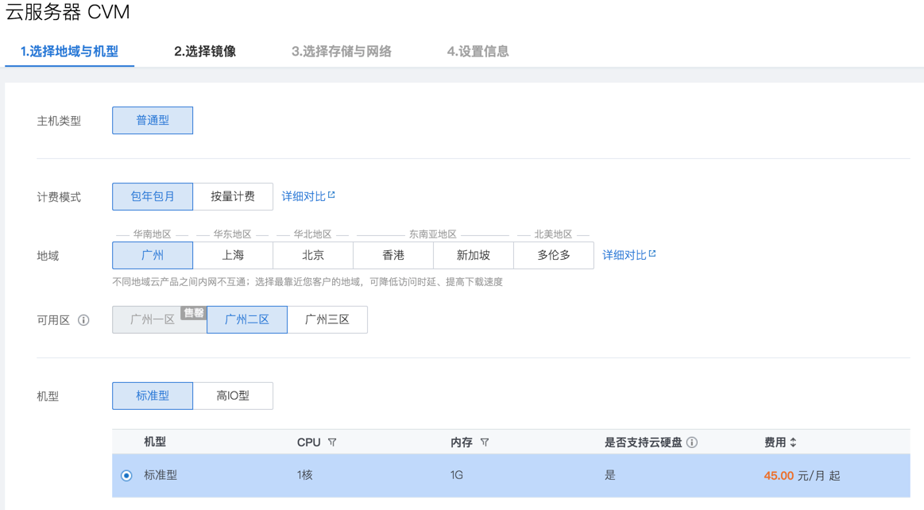924x510 pixels.
Task: Select region 多伦多
Action: tap(554, 255)
